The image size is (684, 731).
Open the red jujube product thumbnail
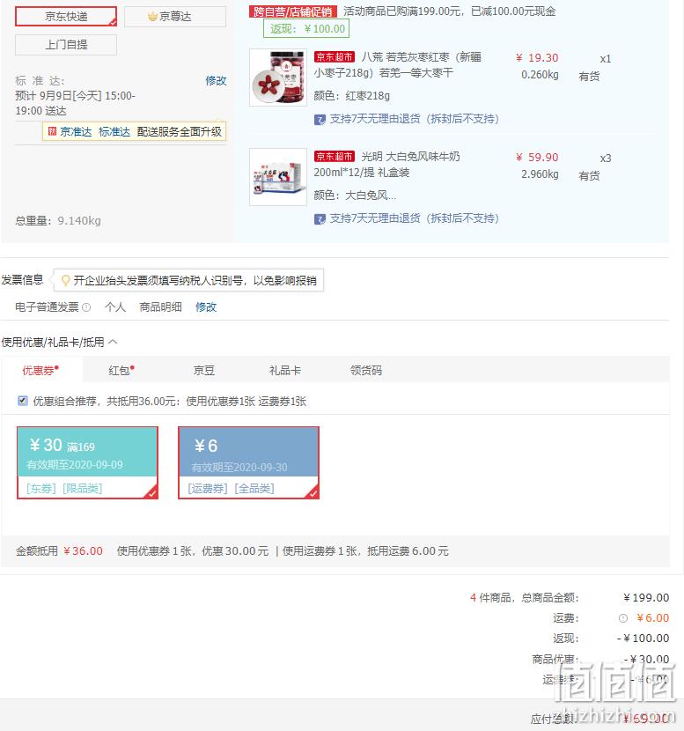(278, 78)
